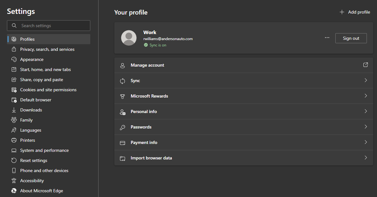Click the rwilliams@andersonauto.com email text
The width and height of the screenshot is (377, 197).
point(168,39)
